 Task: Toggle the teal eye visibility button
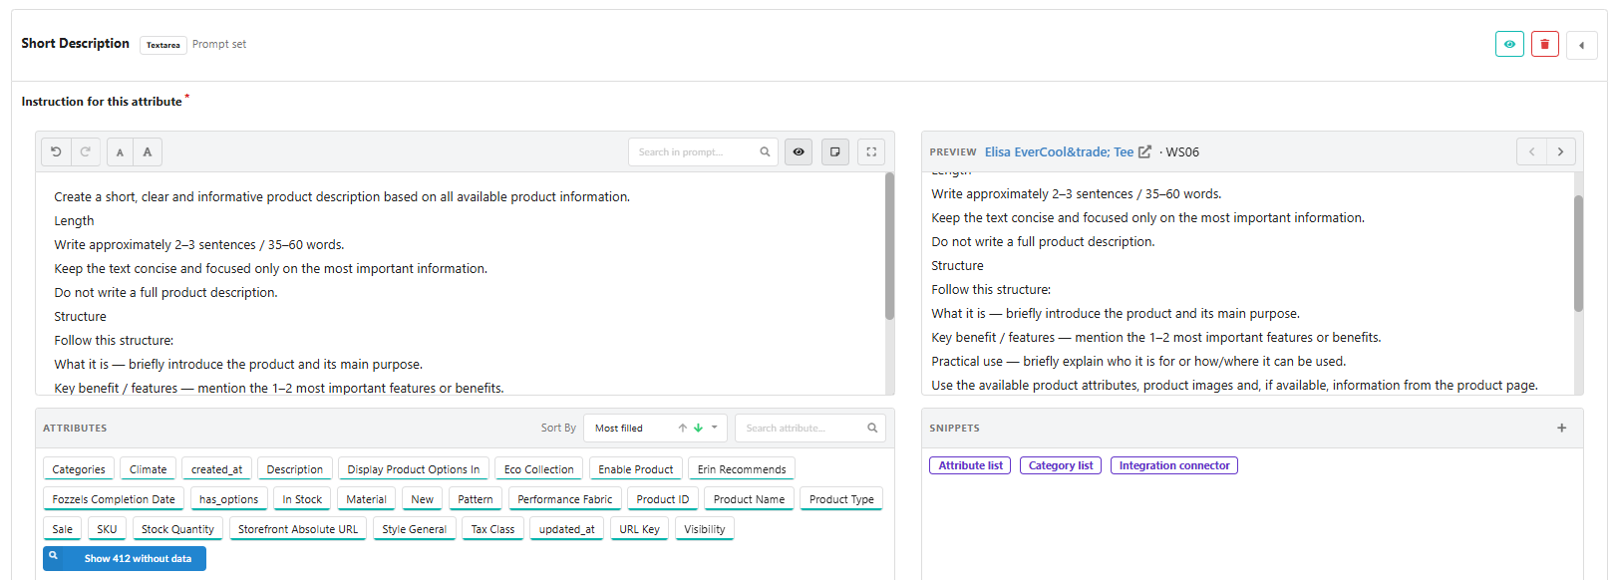tap(1509, 44)
